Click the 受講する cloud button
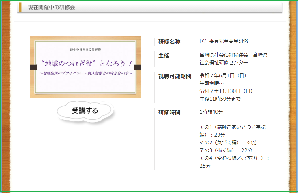The image size is (298, 193). tap(85, 111)
